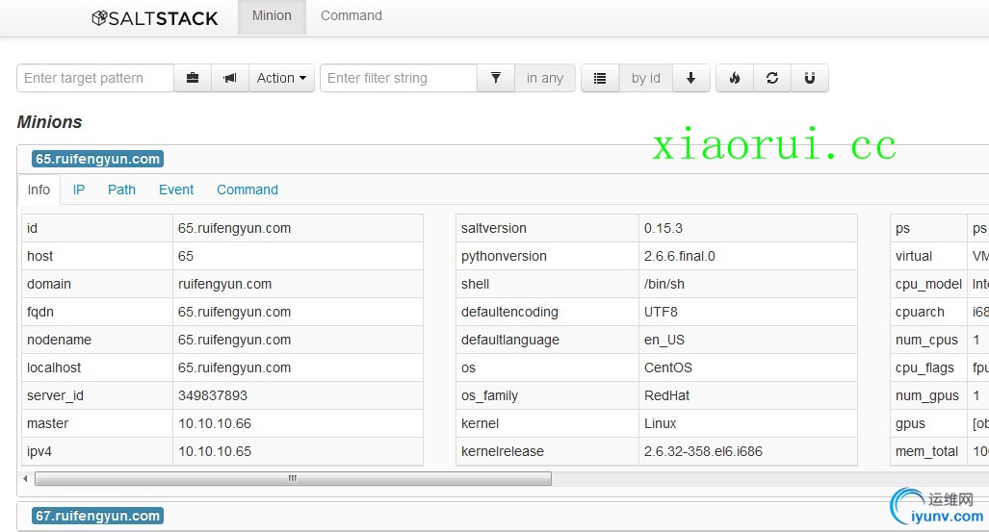Click the SaltStack logo

coord(154,18)
